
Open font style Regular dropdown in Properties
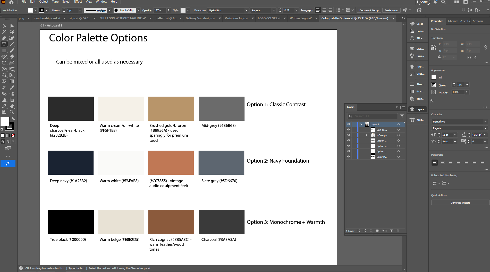coord(485,128)
